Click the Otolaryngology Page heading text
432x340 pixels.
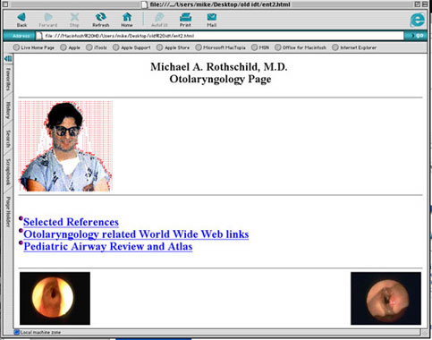(220, 79)
